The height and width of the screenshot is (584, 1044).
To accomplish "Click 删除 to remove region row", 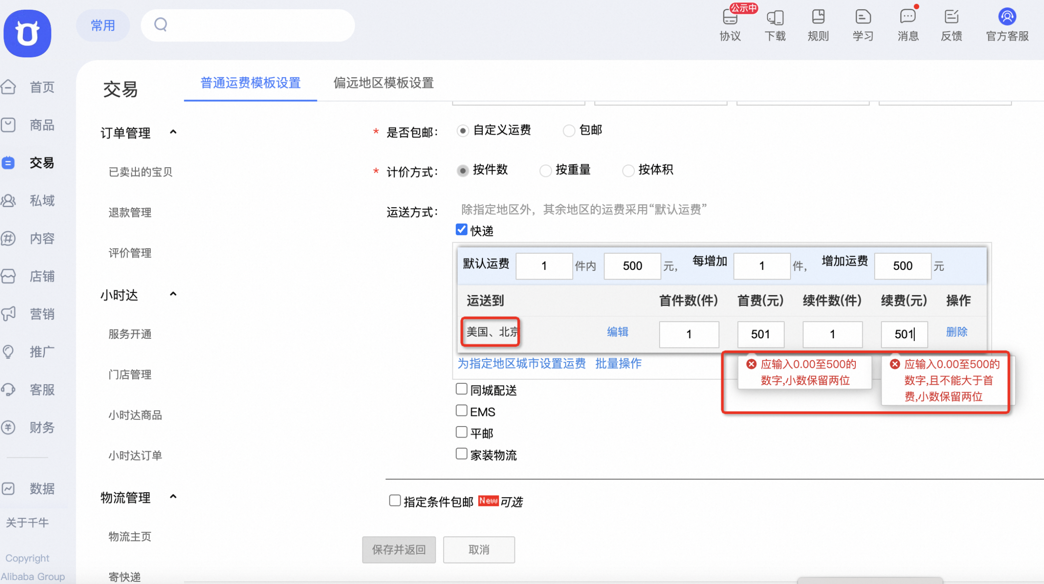I will point(956,332).
